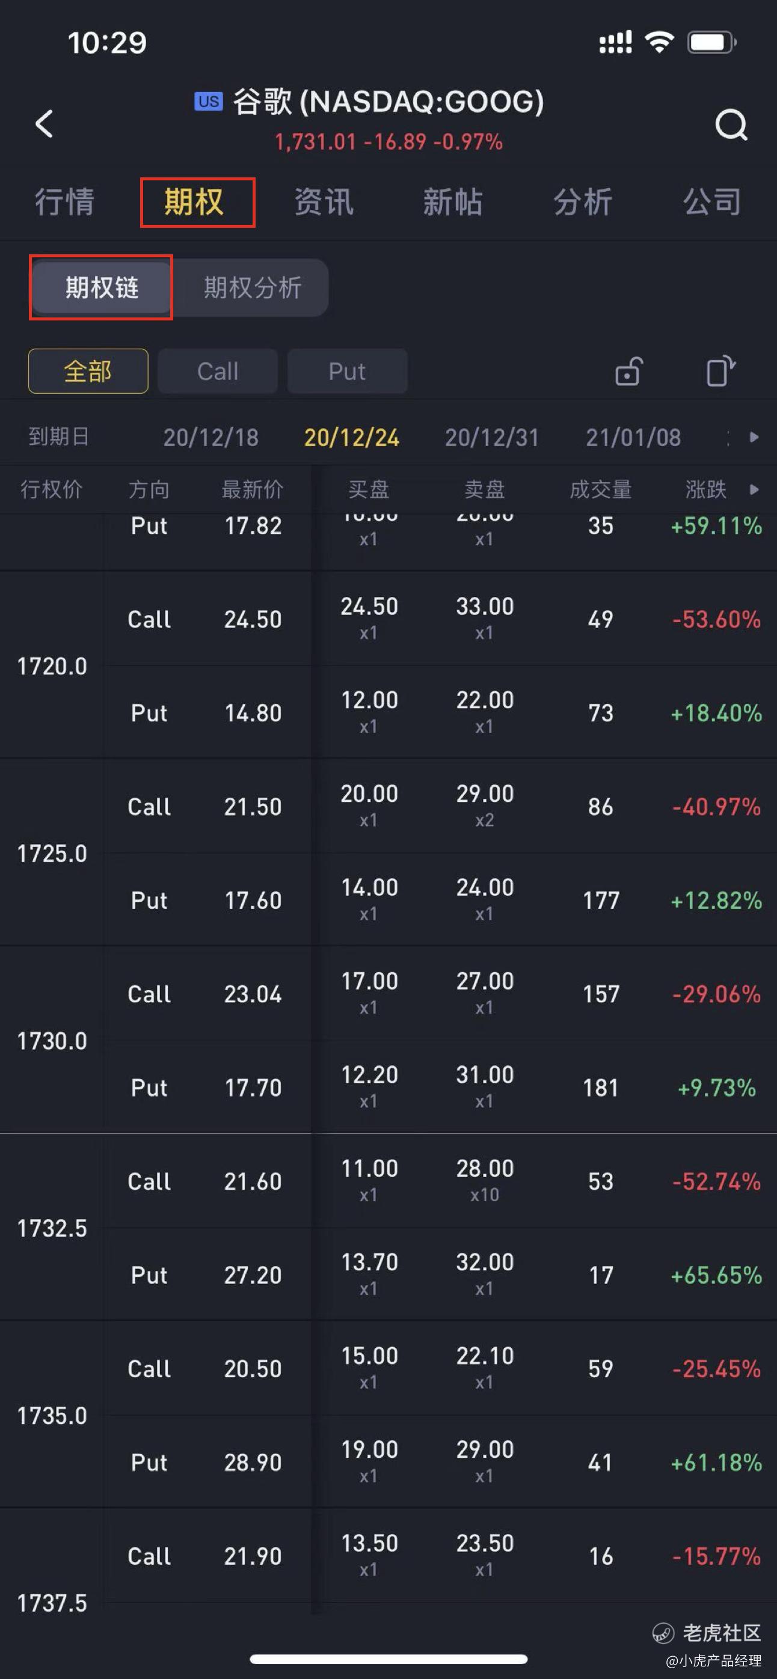The height and width of the screenshot is (1679, 777).
Task: Select the 全部 filter option
Action: [x=88, y=372]
